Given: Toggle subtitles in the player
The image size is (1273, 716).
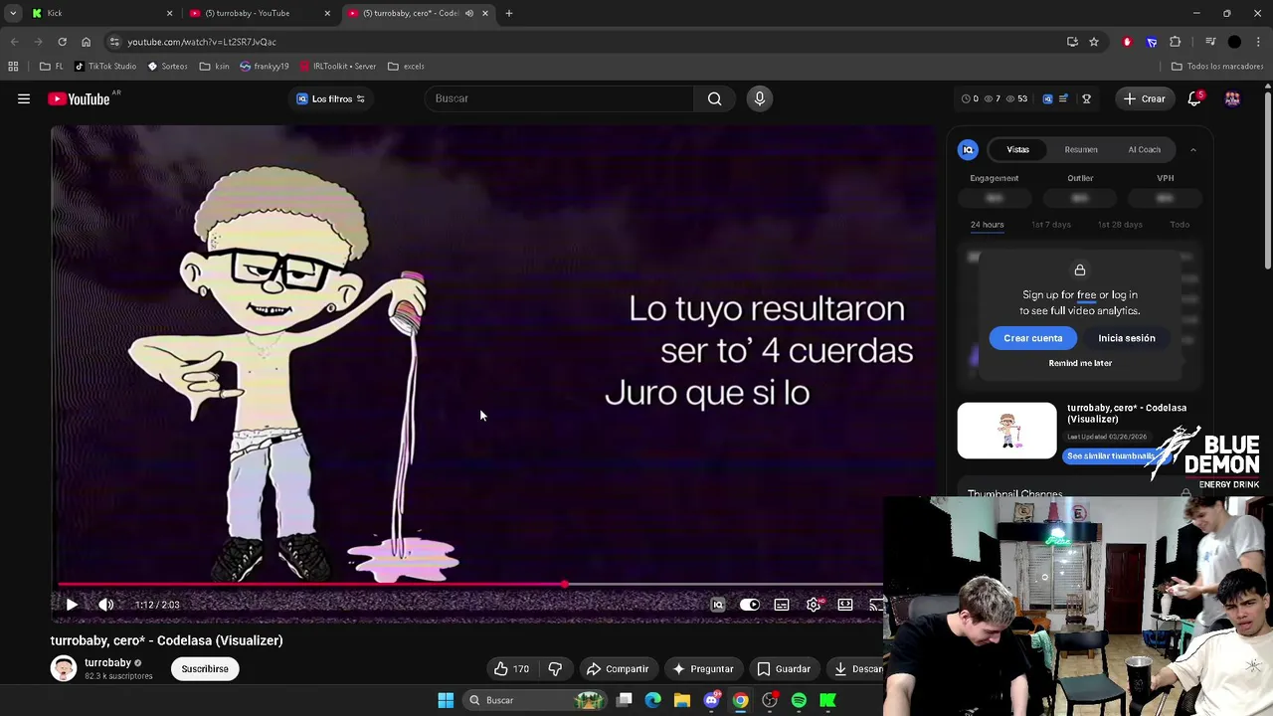Looking at the screenshot, I should pyautogui.click(x=782, y=605).
